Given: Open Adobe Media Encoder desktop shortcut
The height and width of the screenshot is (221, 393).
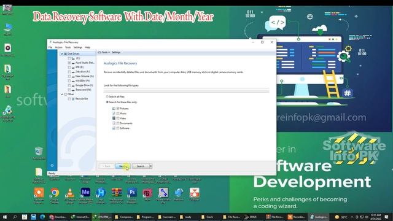Looking at the screenshot, I should (x=85, y=195).
